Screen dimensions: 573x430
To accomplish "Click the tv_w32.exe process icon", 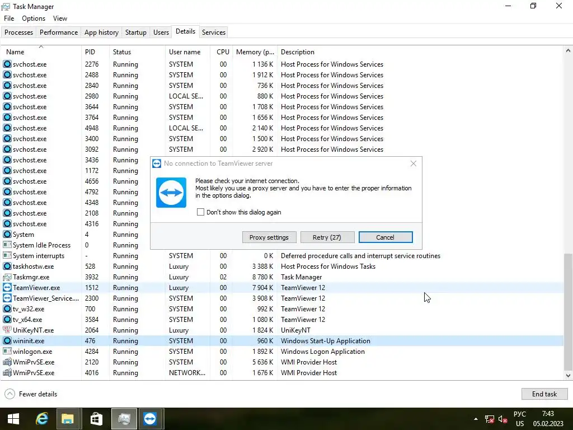I will (7, 309).
